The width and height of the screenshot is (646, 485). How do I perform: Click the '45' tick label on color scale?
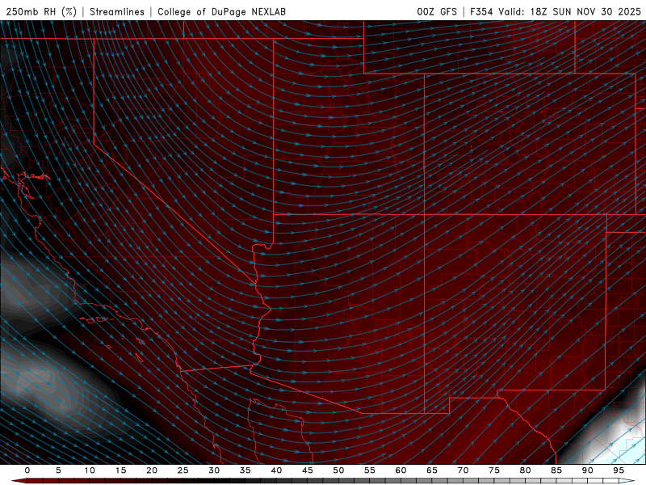(308, 470)
